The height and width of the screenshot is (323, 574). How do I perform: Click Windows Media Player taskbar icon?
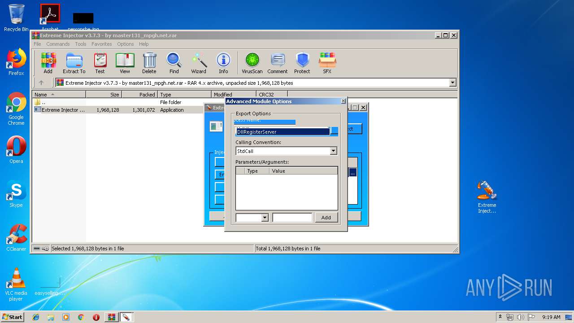tap(66, 317)
